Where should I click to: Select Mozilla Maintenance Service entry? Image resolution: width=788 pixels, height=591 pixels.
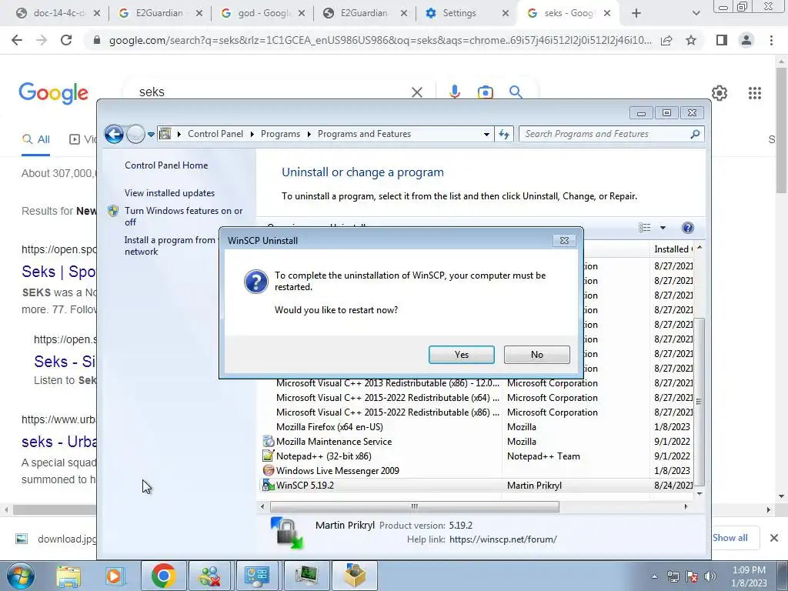476,442
